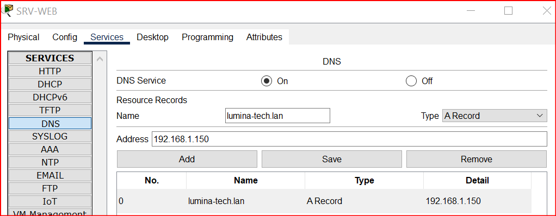Turn DNS Service Off
The width and height of the screenshot is (556, 216).
pos(411,81)
